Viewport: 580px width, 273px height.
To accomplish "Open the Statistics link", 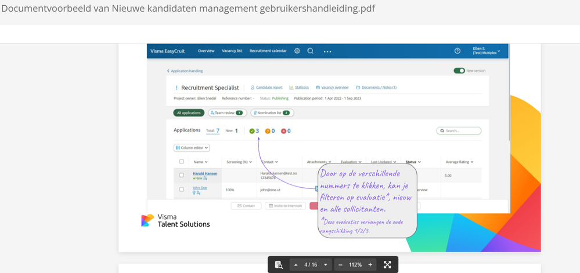I will click(x=299, y=88).
